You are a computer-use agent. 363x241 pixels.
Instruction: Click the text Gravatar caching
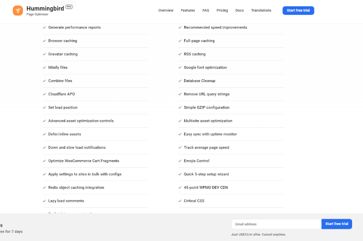[x=63, y=54]
